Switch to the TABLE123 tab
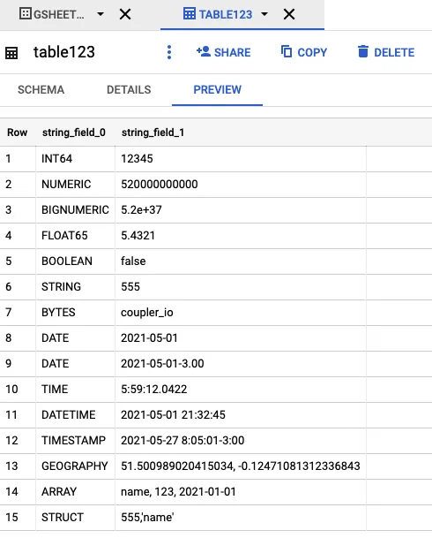This screenshot has height=538, width=432. click(226, 14)
